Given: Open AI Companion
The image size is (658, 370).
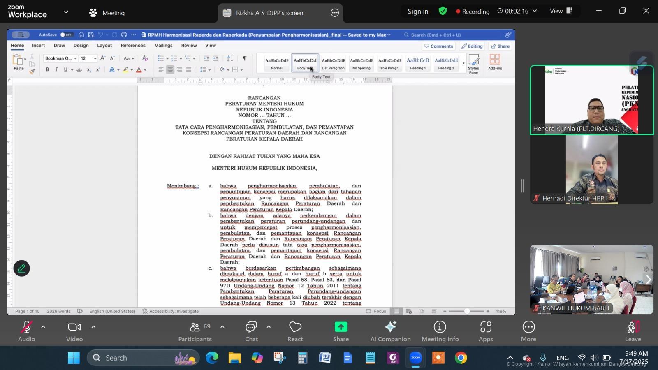Looking at the screenshot, I should [x=390, y=331].
